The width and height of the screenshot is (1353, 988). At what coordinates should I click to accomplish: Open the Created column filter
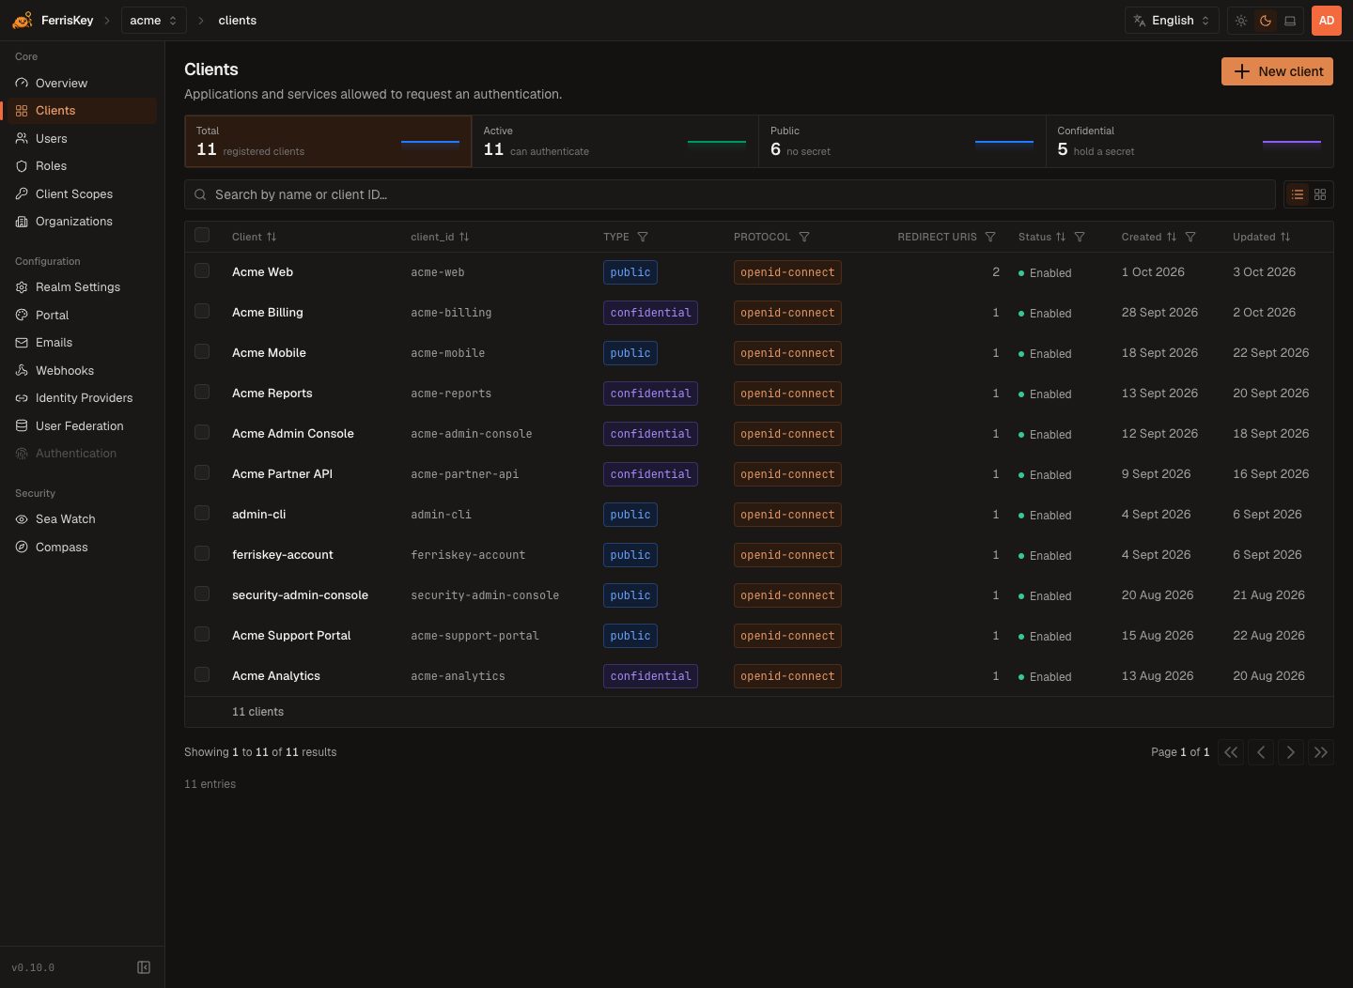coord(1190,237)
